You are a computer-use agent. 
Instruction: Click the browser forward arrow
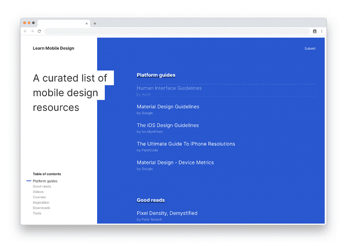coord(32,31)
